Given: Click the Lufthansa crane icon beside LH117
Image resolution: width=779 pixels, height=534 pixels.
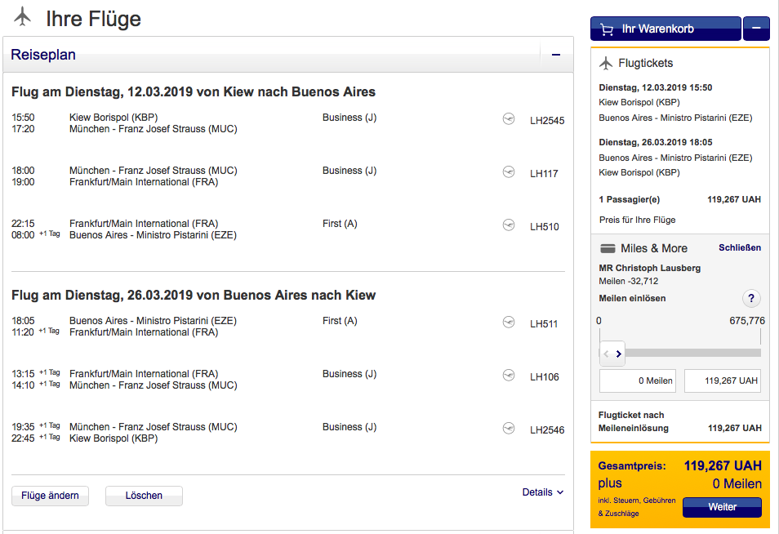Looking at the screenshot, I should click(x=509, y=172).
